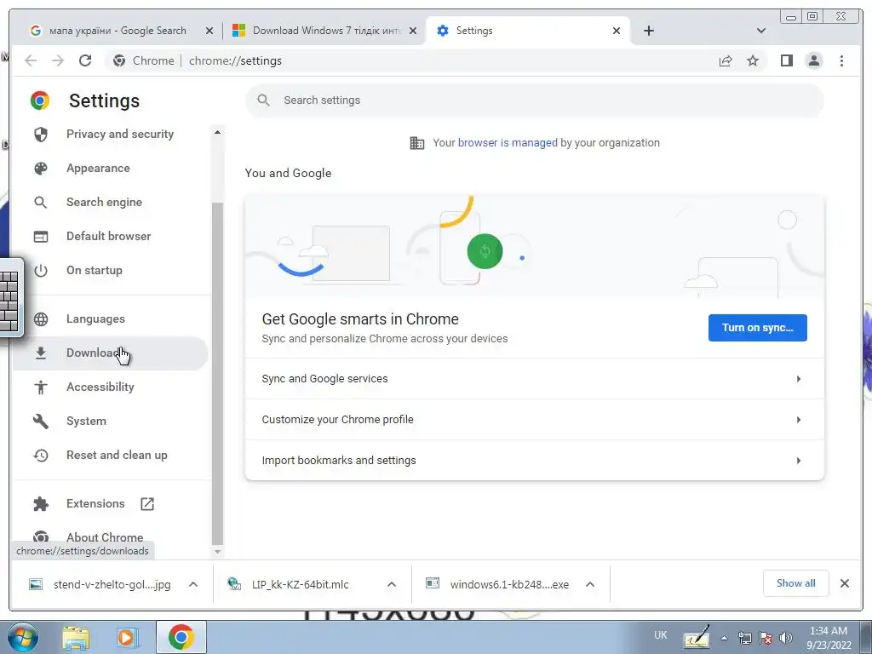Click the browser Back arrow
The height and width of the screenshot is (654, 872).
[x=31, y=60]
